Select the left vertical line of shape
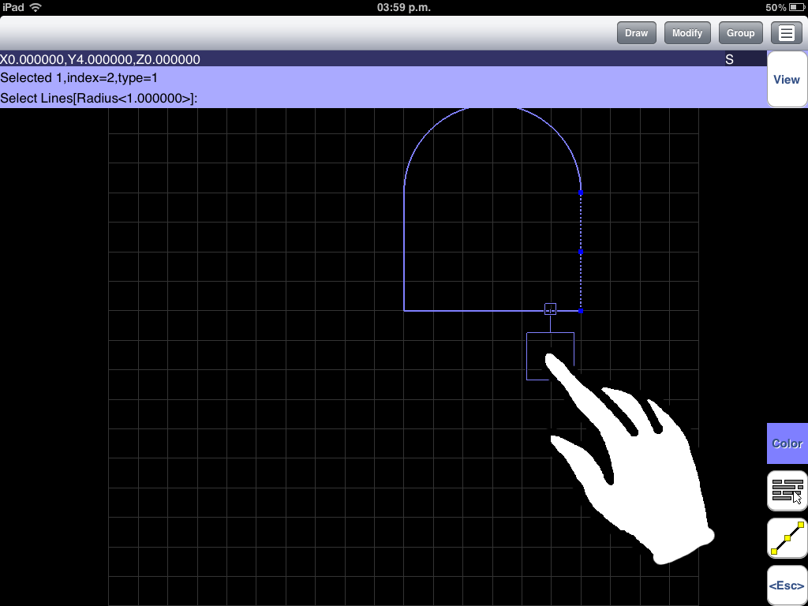 [x=404, y=252]
